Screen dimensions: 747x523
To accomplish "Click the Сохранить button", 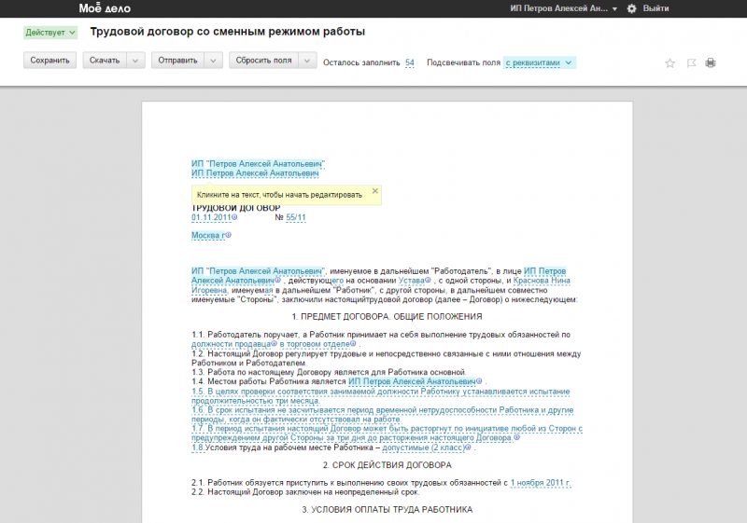I will 49,61.
